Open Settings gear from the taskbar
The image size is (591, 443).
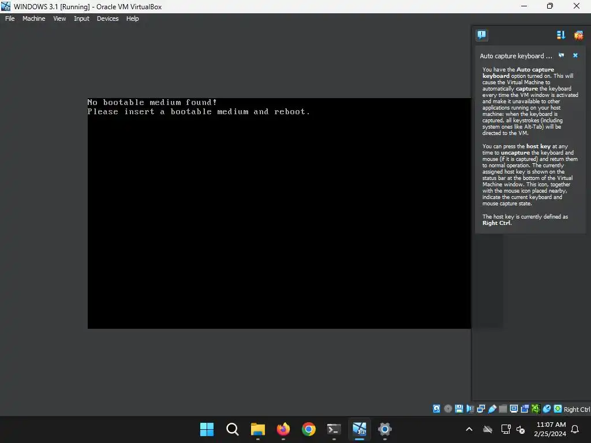[385, 429]
